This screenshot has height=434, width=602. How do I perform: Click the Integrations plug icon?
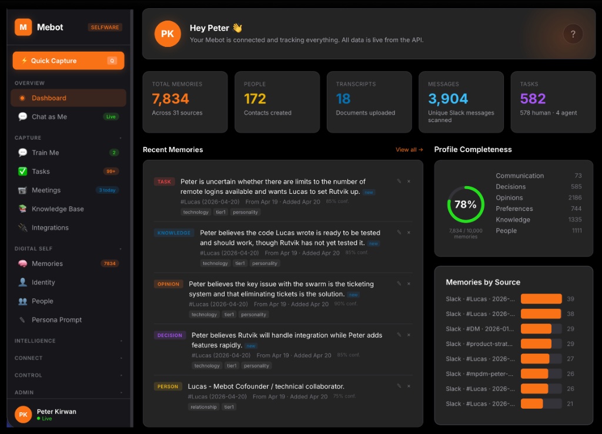[x=23, y=228]
